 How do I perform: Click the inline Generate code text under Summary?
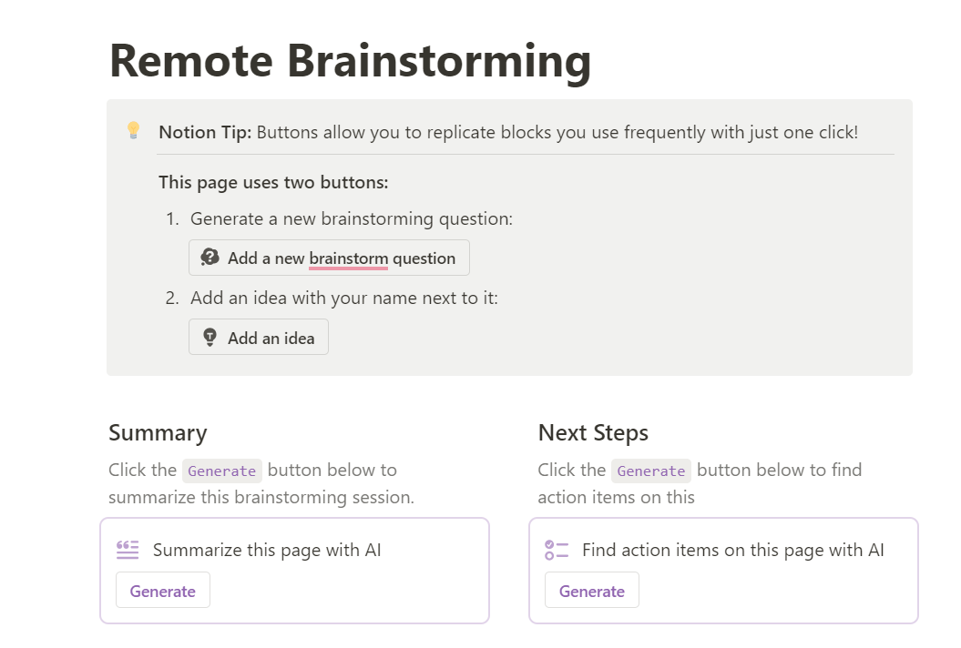tap(221, 471)
